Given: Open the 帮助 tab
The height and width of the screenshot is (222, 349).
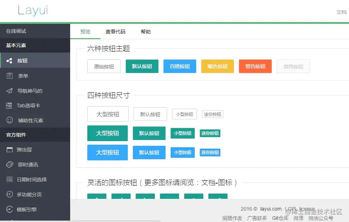Looking at the screenshot, I should point(146,32).
